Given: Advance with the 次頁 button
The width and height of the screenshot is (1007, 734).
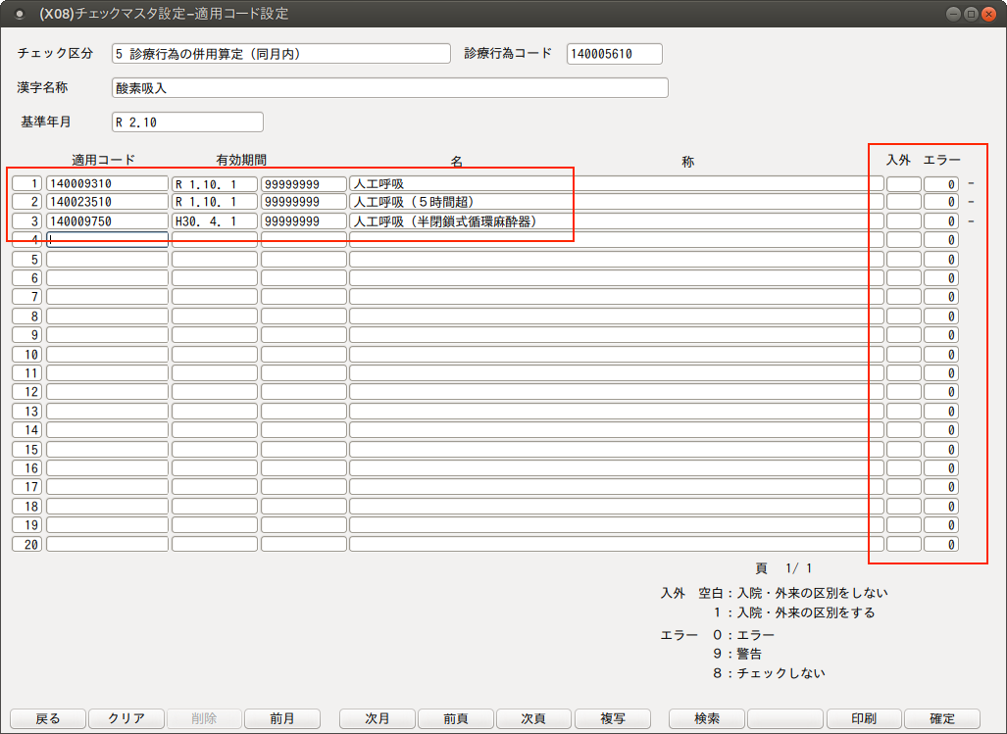Looking at the screenshot, I should click(x=533, y=718).
